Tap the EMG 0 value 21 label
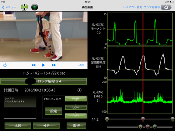This screenshot has height=131, width=175. [x=98, y=101]
